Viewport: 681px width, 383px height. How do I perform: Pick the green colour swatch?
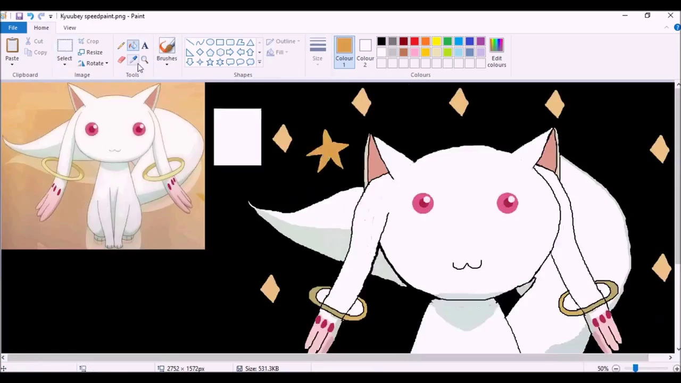click(447, 41)
